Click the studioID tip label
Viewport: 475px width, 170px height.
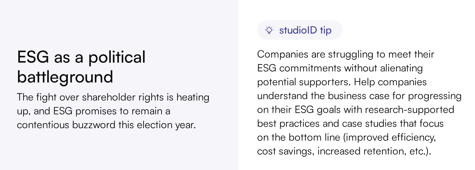[305, 30]
